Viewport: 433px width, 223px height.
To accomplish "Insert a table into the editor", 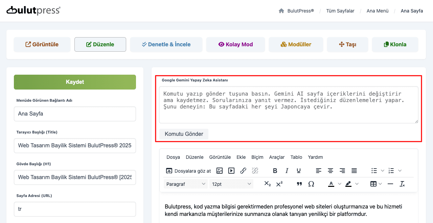I will coord(373,184).
